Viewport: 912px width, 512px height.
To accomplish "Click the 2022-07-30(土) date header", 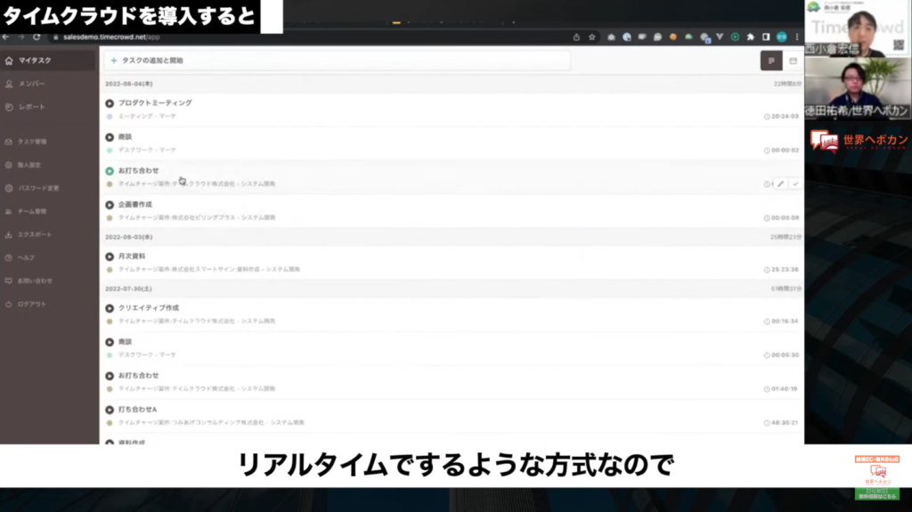I will point(128,289).
